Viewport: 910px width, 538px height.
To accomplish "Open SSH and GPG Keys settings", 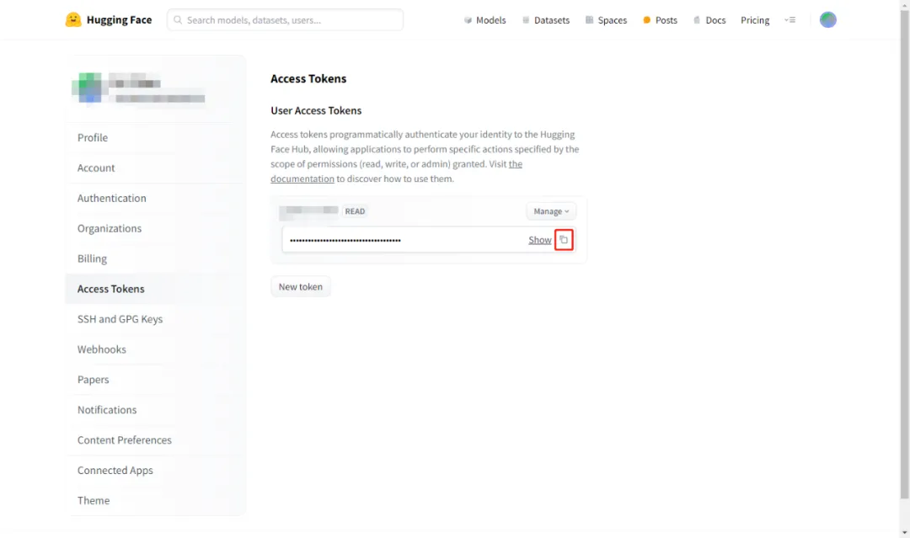I will point(155,319).
